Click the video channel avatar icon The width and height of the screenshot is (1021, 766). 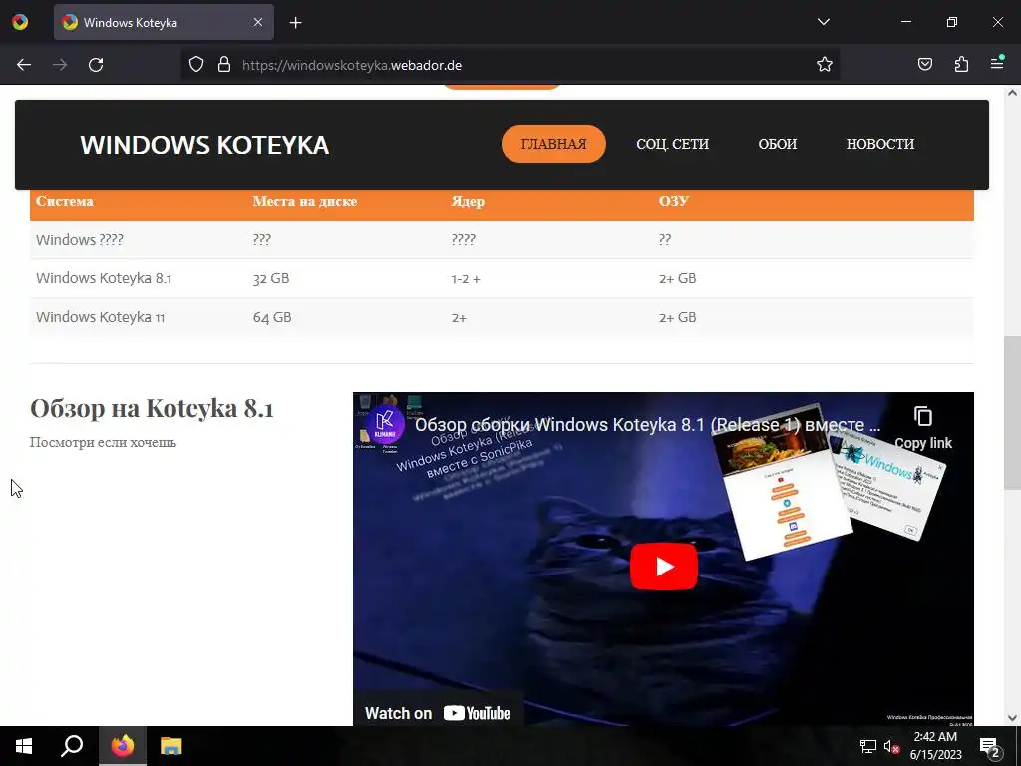pos(385,423)
